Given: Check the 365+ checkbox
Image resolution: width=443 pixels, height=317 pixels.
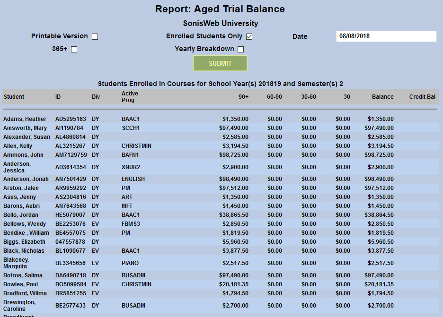Looking at the screenshot, I should [73, 49].
